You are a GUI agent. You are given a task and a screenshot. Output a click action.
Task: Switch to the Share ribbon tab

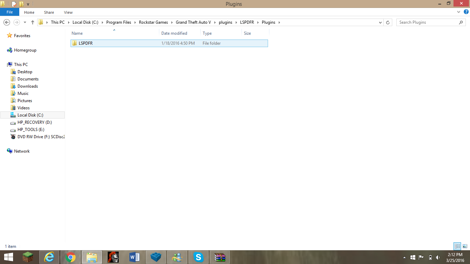[x=49, y=12]
